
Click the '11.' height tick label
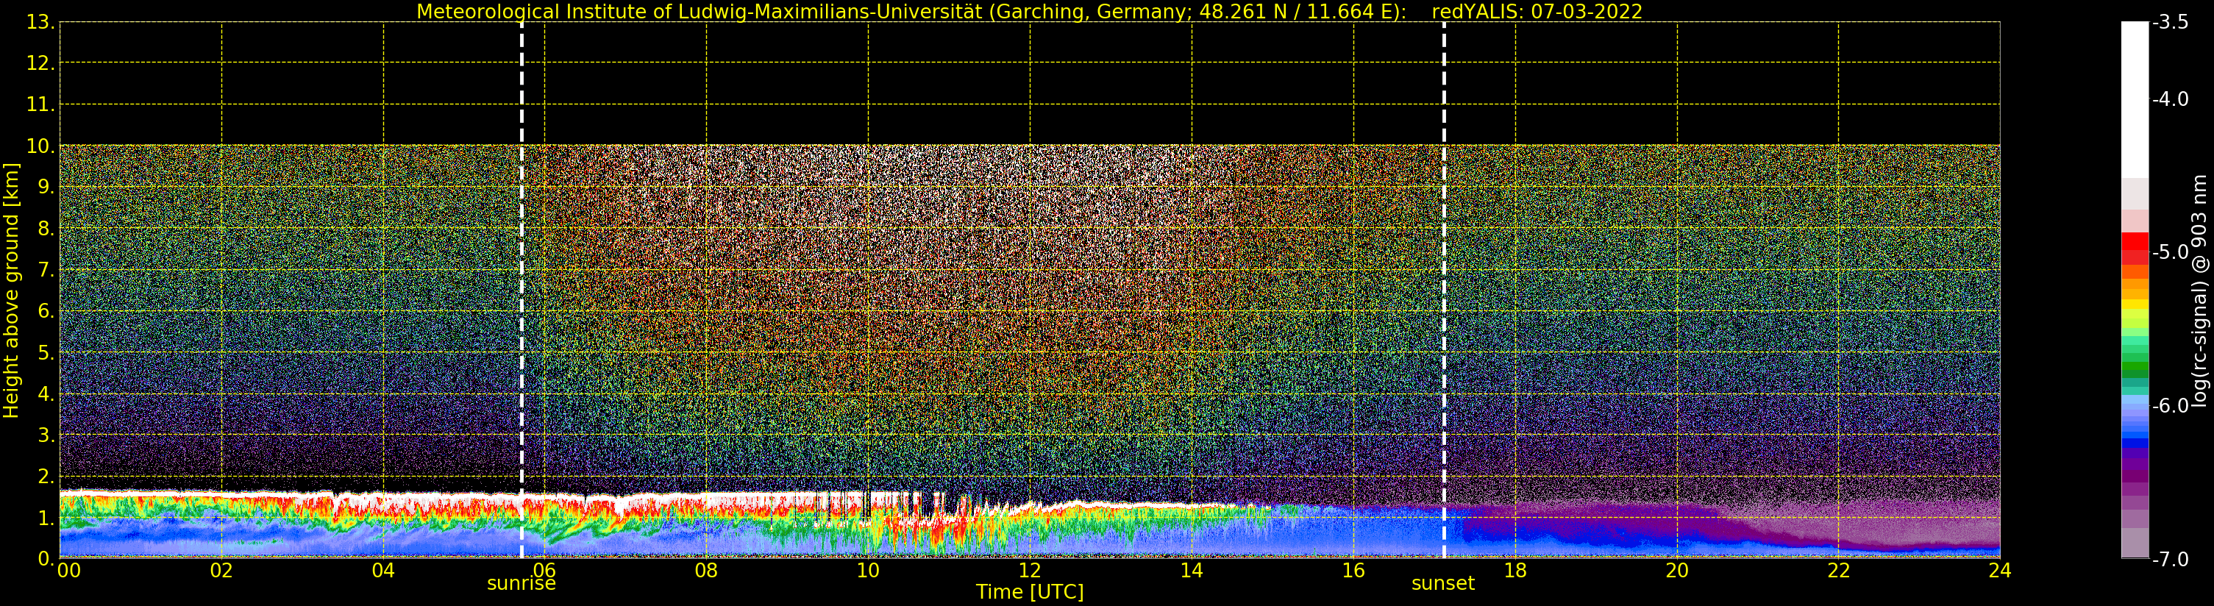pos(40,105)
